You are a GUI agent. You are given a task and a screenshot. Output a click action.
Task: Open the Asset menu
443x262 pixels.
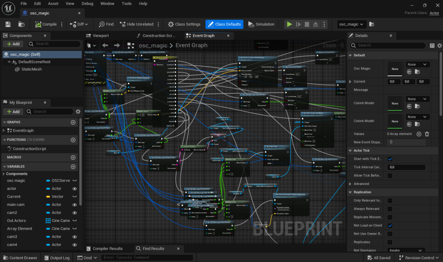(53, 4)
